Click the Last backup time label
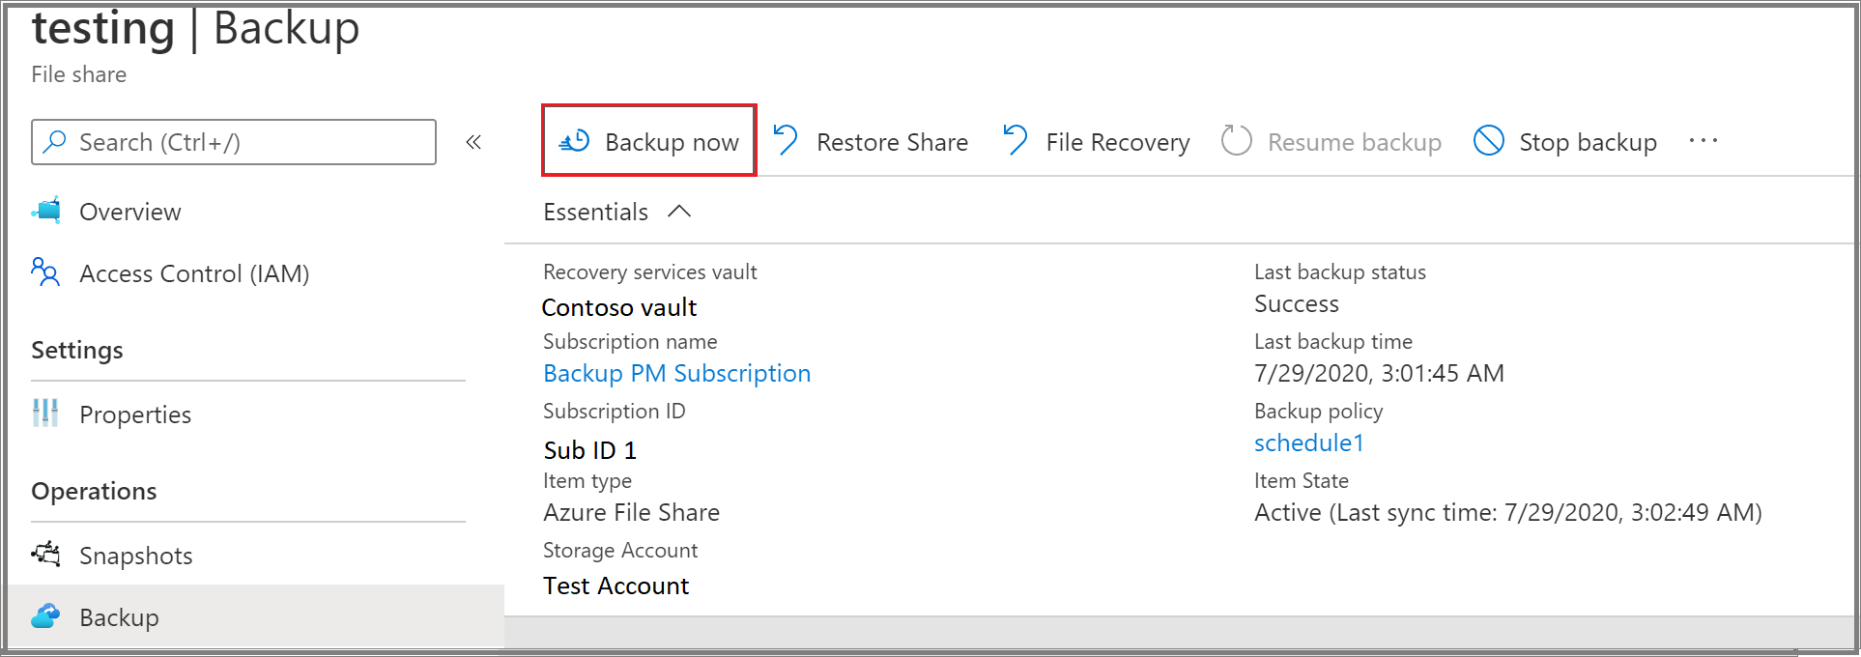Image resolution: width=1861 pixels, height=657 pixels. [x=1332, y=341]
